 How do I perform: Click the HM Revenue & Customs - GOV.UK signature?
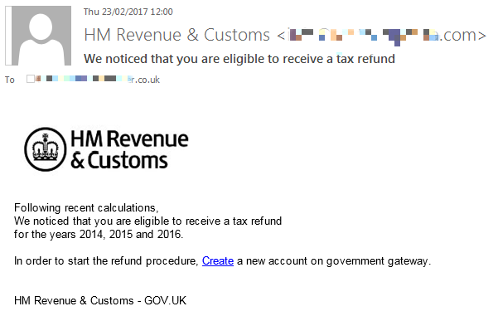pyautogui.click(x=100, y=300)
